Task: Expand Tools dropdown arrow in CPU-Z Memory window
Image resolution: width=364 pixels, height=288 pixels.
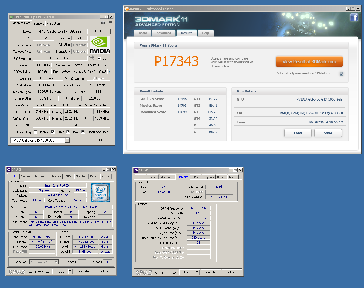Action: pos(197,272)
